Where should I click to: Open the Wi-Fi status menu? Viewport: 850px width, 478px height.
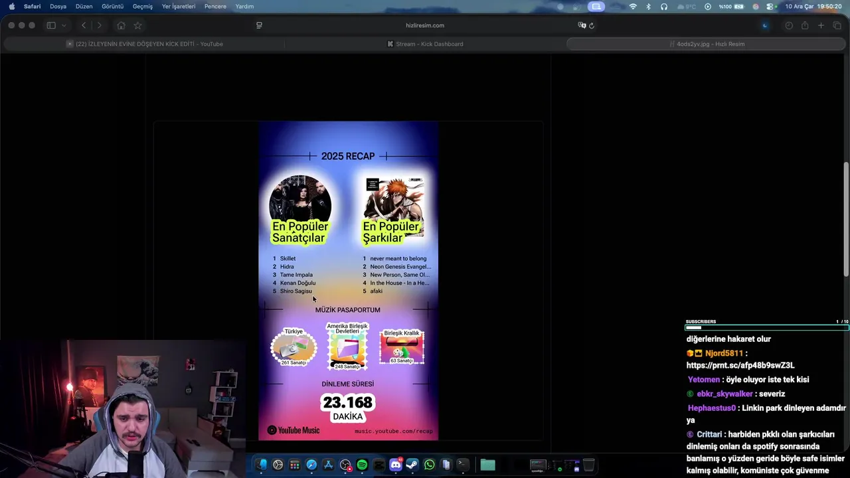(x=633, y=7)
